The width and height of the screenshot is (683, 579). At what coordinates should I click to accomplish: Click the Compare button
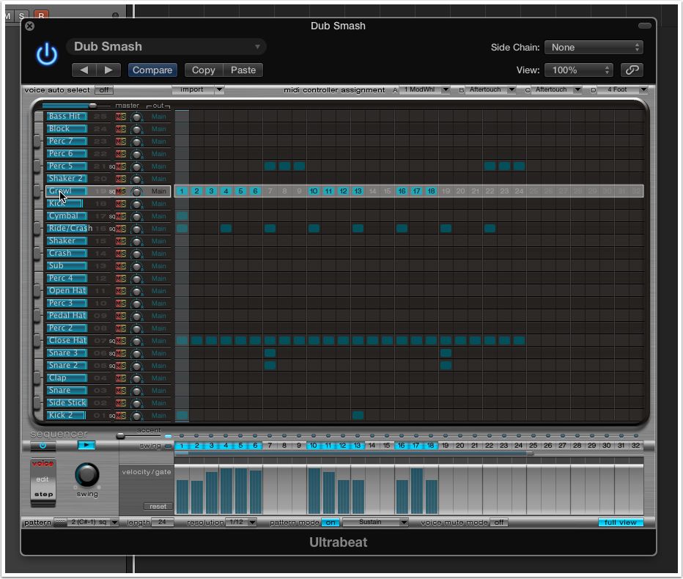152,70
